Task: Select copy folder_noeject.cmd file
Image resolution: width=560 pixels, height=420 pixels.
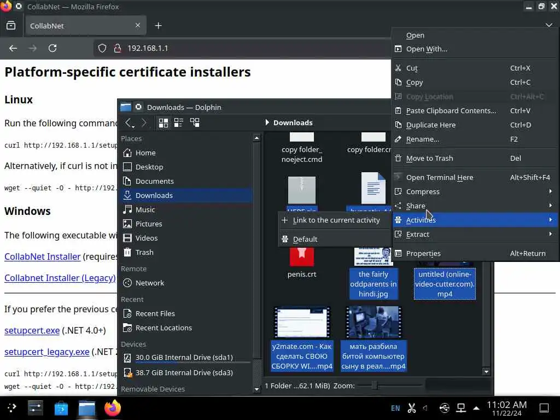Action: tap(302, 149)
